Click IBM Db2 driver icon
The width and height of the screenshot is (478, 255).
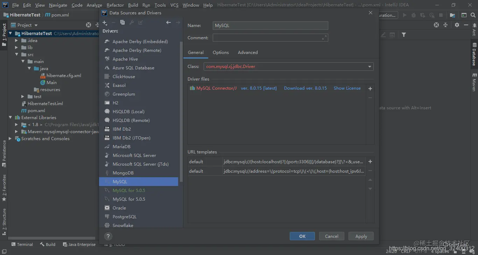click(107, 129)
